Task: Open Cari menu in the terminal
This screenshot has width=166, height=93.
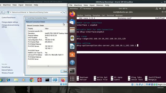Action: [x=103, y=16]
